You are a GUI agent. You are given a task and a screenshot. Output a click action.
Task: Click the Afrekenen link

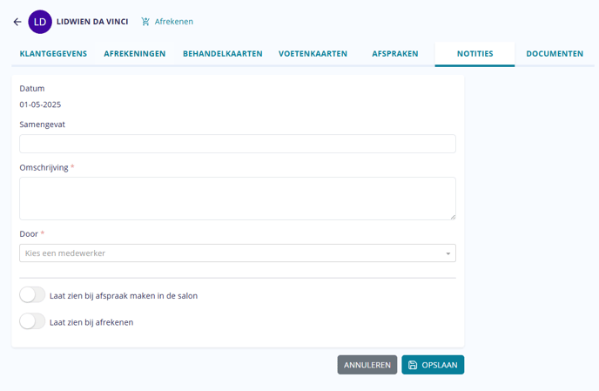pyautogui.click(x=174, y=22)
